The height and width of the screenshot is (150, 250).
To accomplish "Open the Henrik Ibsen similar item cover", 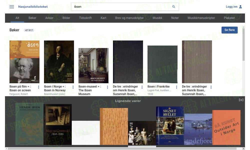I will pos(29,124).
